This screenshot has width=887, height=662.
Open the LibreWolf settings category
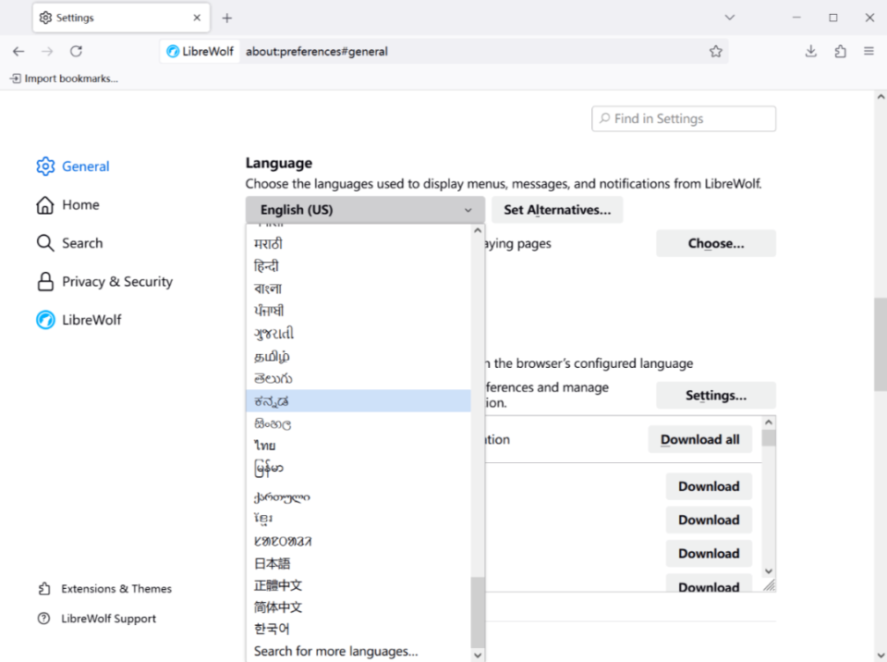coord(79,320)
